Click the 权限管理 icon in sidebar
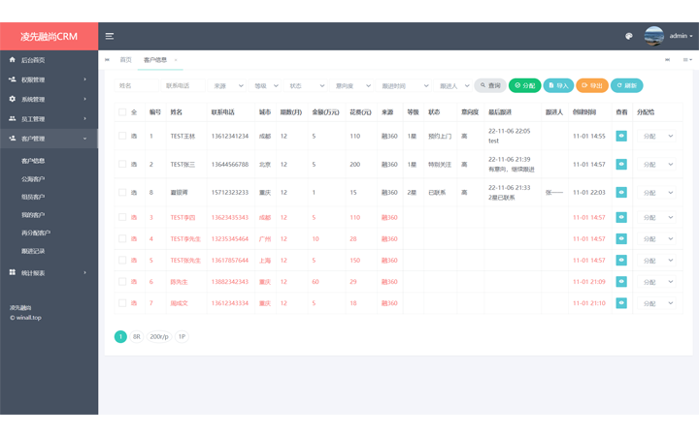The image size is (699, 436). (12, 79)
